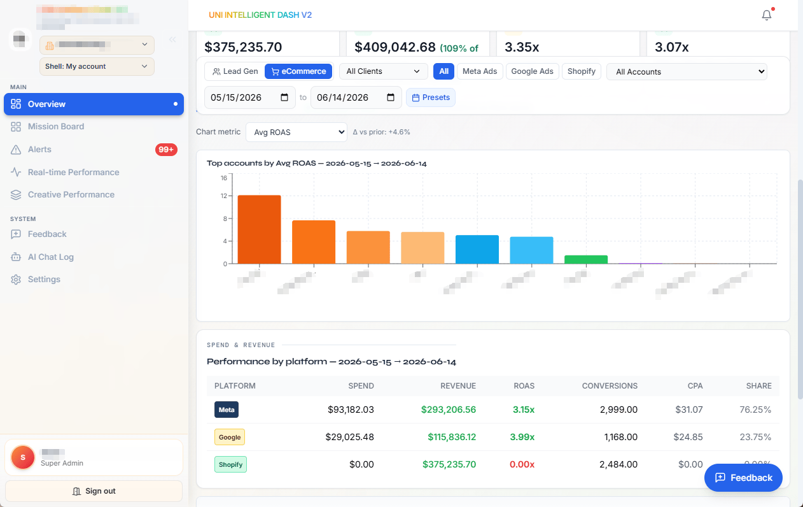This screenshot has height=507, width=803.
Task: Open Settings page
Action: tap(94, 280)
